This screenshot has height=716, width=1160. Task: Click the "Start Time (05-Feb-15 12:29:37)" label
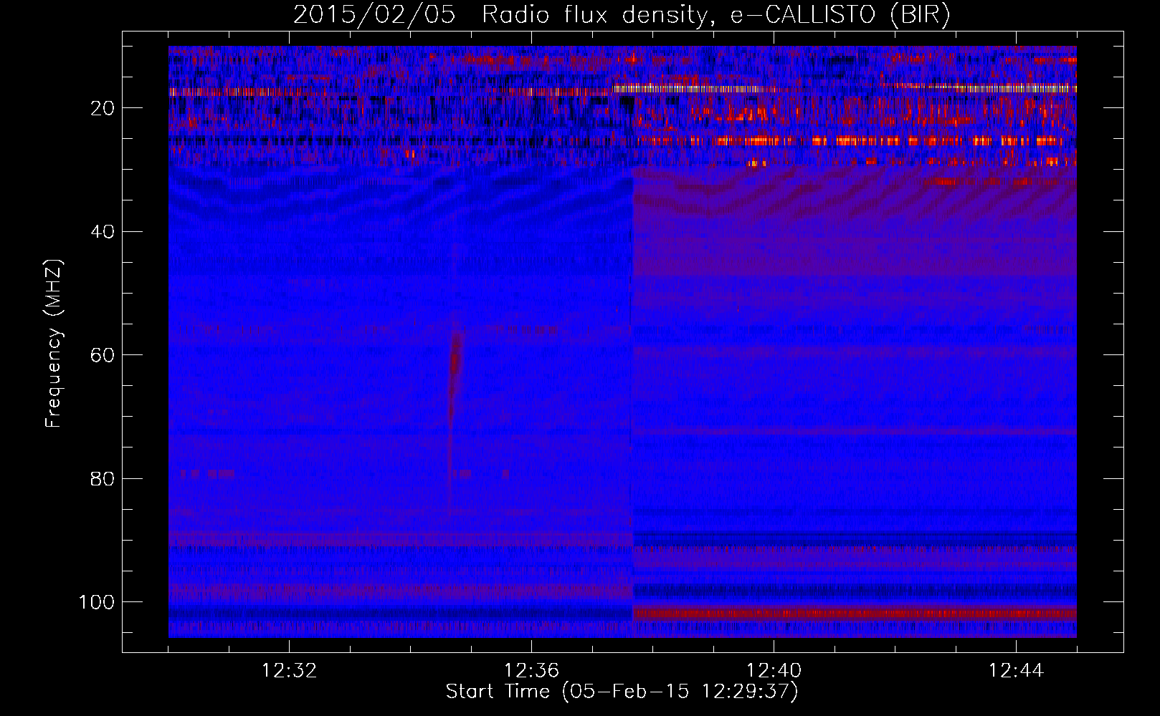point(622,692)
